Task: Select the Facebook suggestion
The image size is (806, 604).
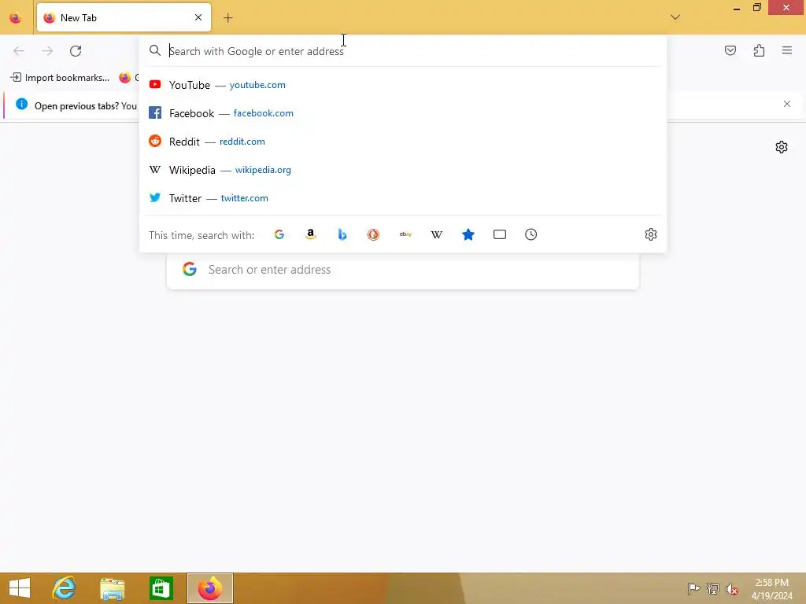Action: pyautogui.click(x=403, y=113)
